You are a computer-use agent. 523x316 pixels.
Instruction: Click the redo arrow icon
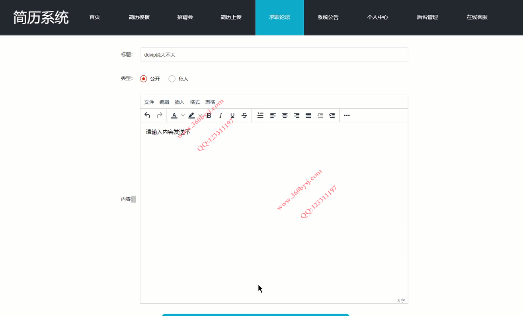(x=160, y=115)
